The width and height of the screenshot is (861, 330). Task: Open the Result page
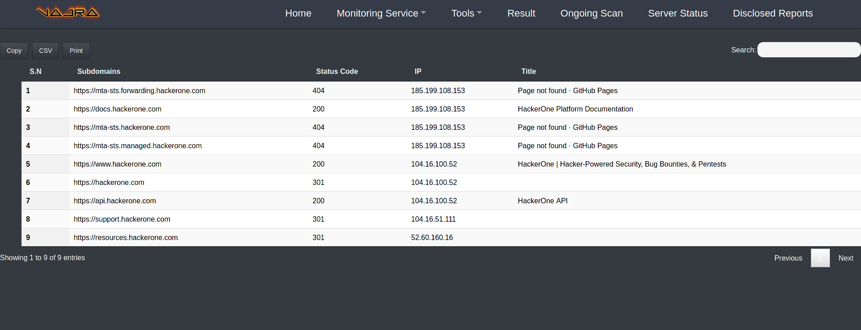[521, 13]
